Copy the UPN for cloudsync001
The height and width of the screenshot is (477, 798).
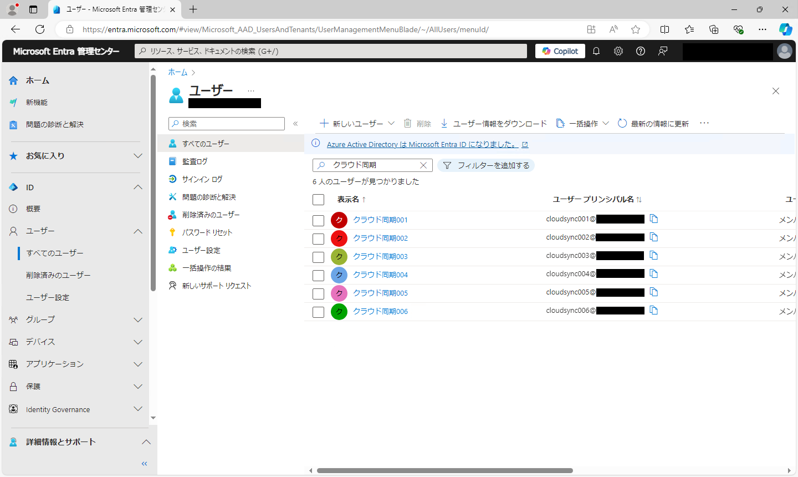click(x=654, y=219)
